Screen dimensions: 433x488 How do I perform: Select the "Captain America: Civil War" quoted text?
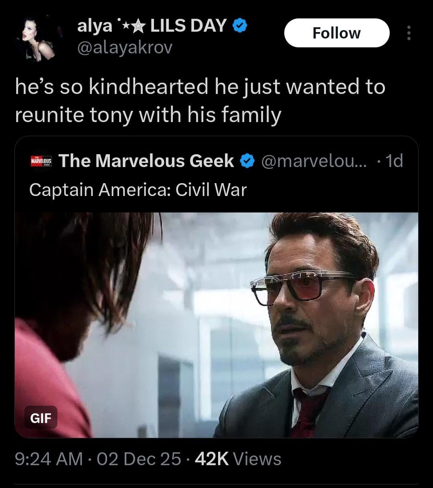pyautogui.click(x=138, y=190)
